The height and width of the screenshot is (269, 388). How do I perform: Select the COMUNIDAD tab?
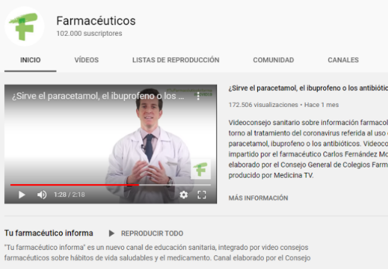273,60
